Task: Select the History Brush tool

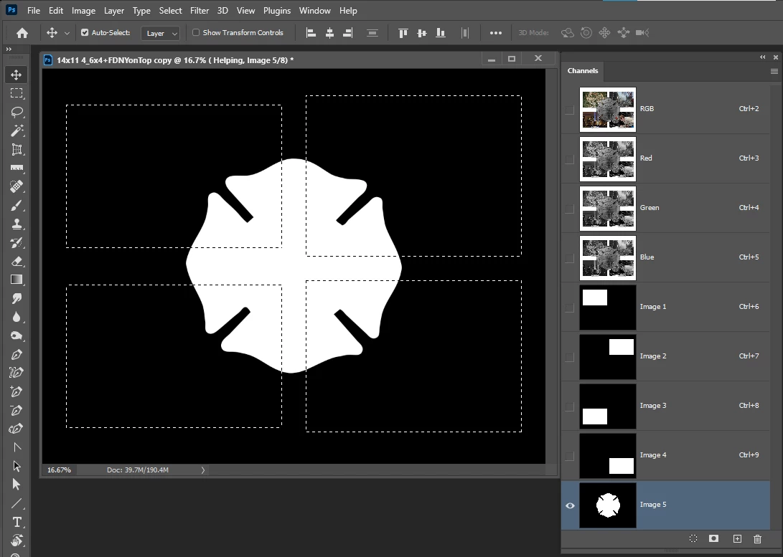Action: tap(17, 242)
